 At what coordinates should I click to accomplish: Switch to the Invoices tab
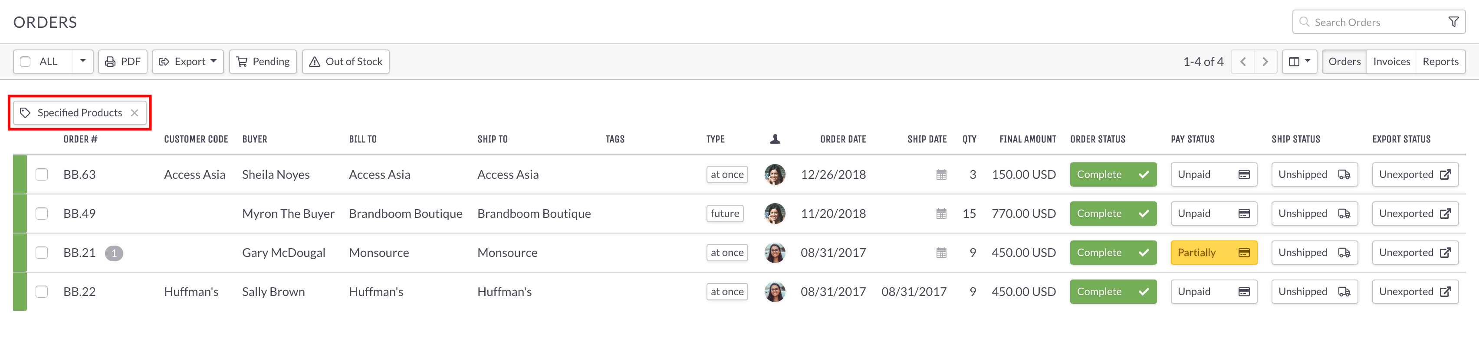[x=1391, y=61]
